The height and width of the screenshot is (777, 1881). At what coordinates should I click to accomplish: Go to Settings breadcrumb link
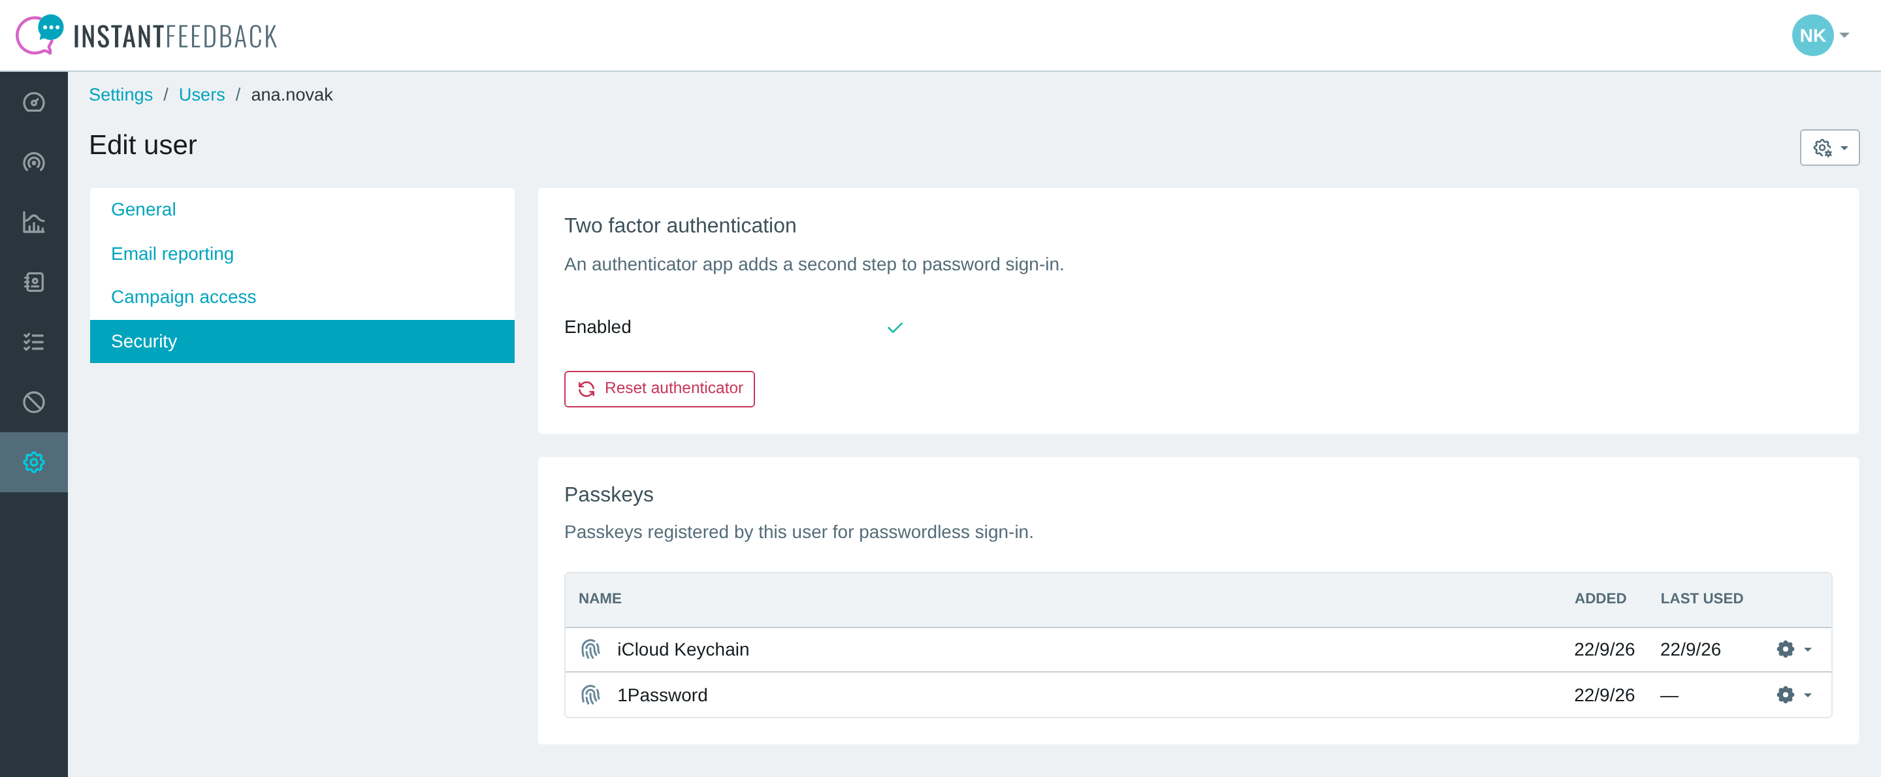click(120, 95)
